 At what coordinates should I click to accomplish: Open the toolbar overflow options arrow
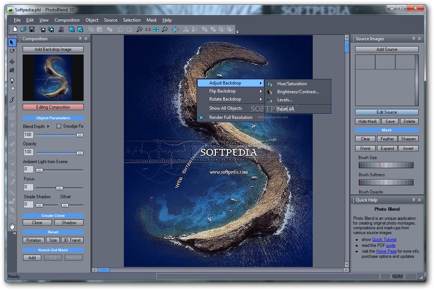(237, 32)
